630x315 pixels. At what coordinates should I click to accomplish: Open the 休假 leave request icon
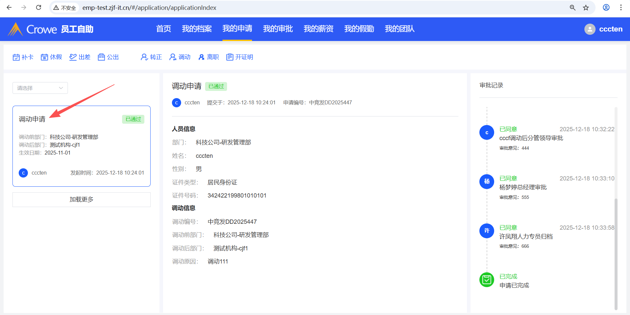(44, 57)
